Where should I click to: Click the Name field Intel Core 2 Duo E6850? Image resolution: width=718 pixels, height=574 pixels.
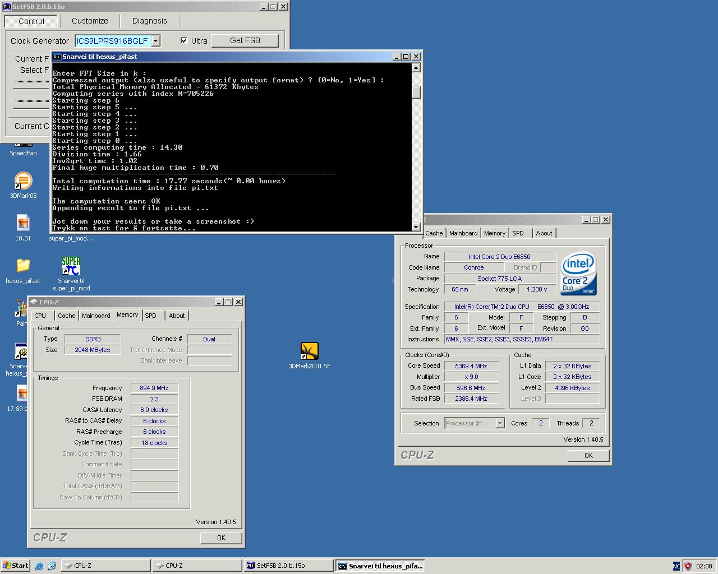(x=500, y=257)
